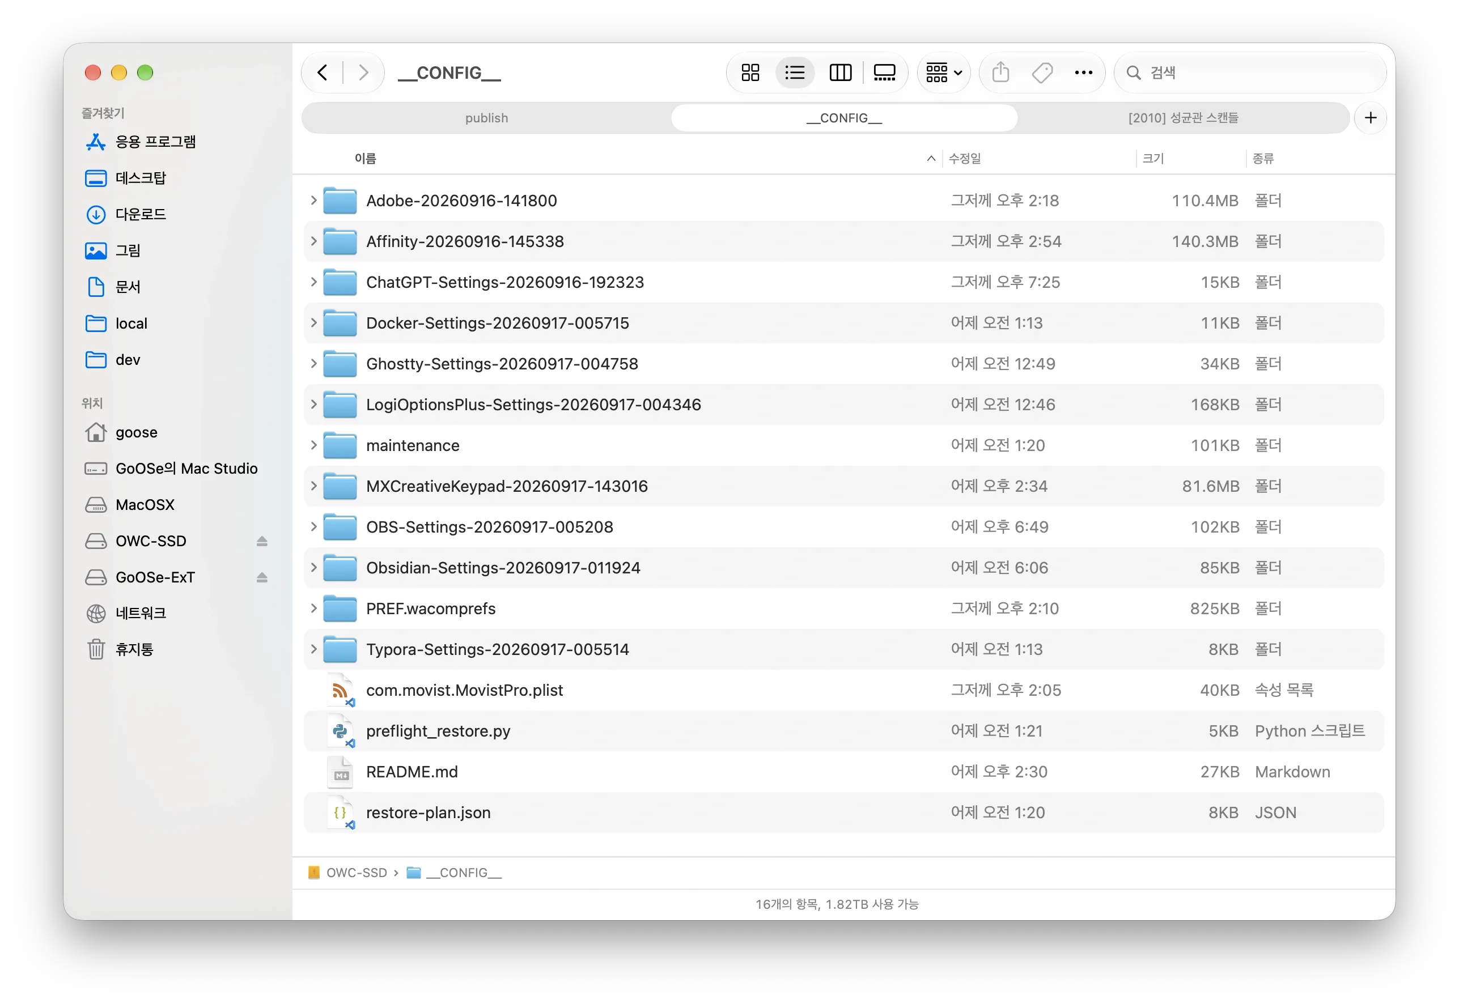Open 데스크탑 in the sidebar
The width and height of the screenshot is (1459, 1004).
point(125,178)
